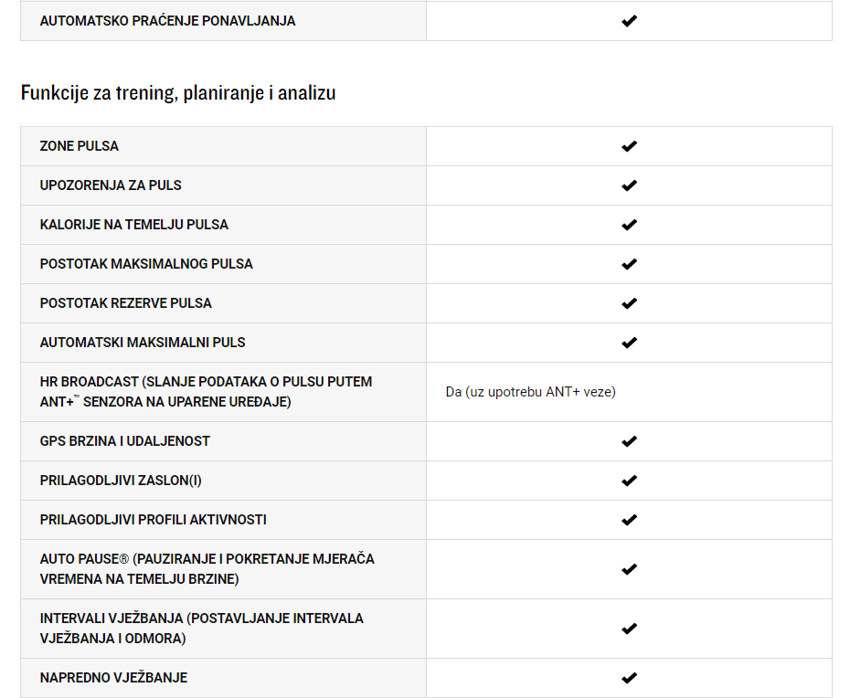Click the POSTOTAK MAKSIMALNOG PULSA checkmark
This screenshot has width=850, height=698.
(x=629, y=264)
